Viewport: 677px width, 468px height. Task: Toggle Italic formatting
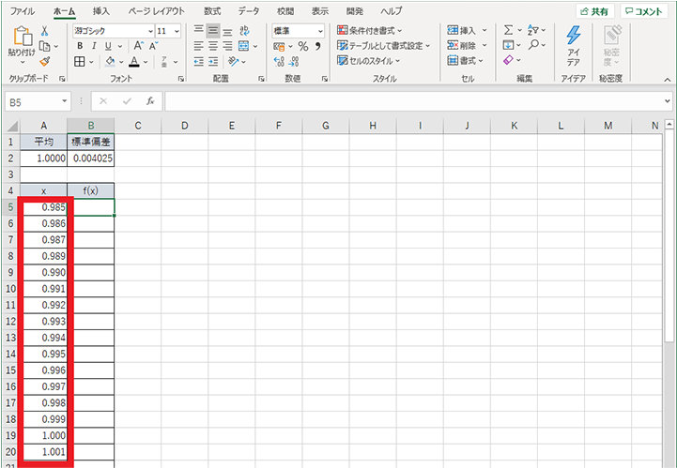[94, 46]
